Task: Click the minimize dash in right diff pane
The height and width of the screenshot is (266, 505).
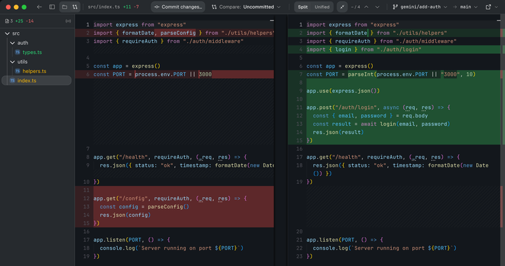Action: [498, 20]
